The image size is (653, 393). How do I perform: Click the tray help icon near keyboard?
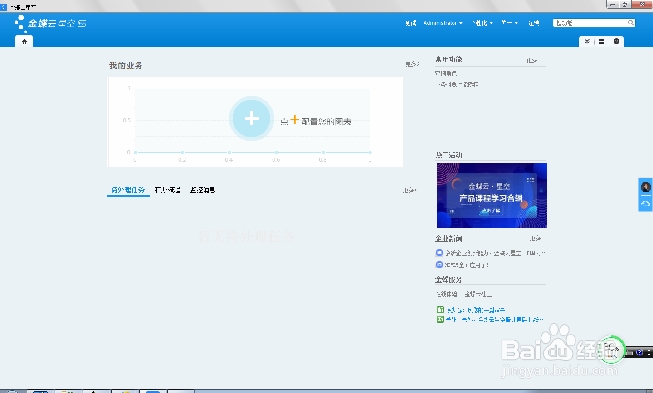coord(639,352)
